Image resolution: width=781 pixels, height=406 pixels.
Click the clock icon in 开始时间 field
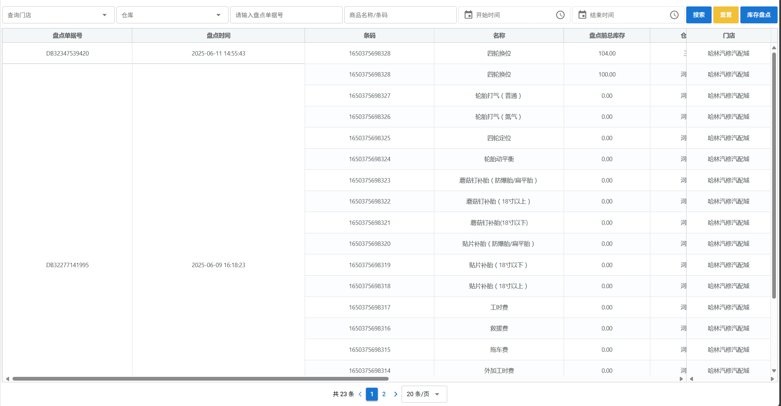(560, 15)
